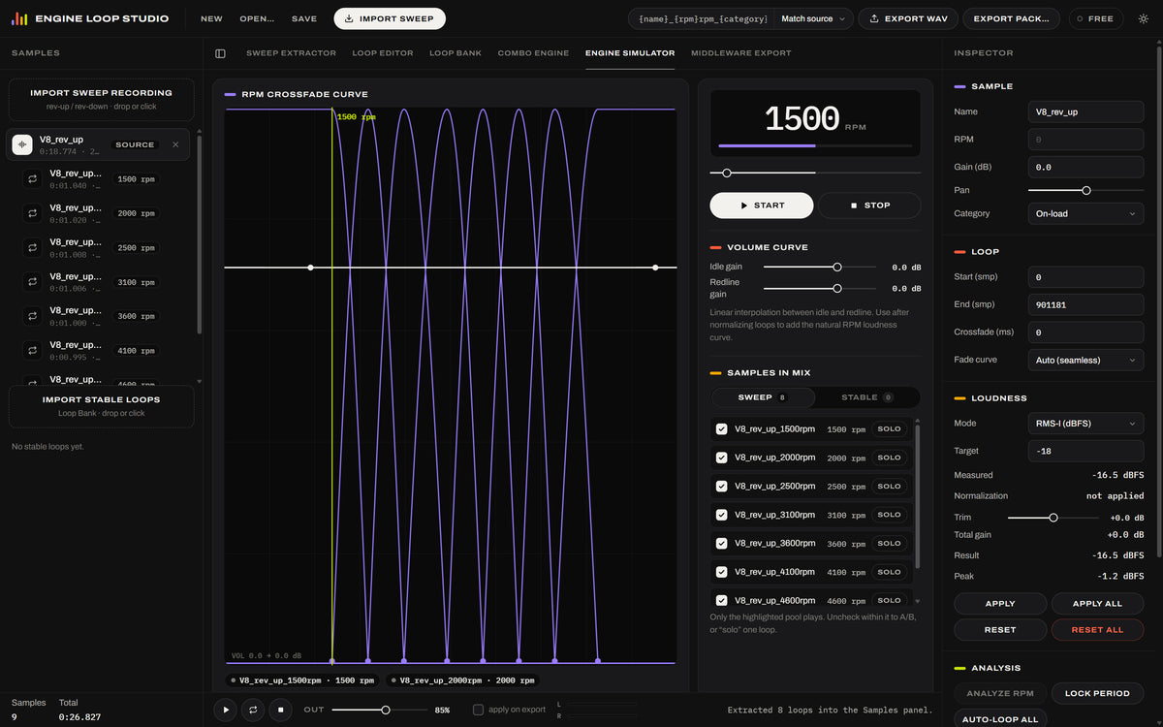Viewport: 1163px width, 727px height.
Task: Click the filename pattern template field
Action: pyautogui.click(x=701, y=18)
